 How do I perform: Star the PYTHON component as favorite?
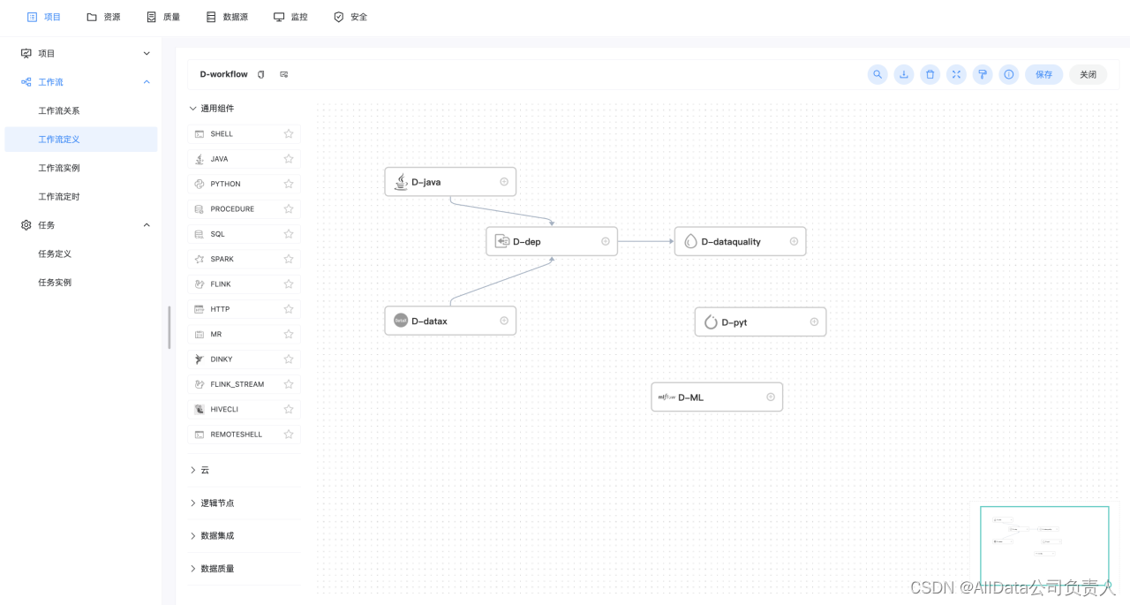(289, 184)
